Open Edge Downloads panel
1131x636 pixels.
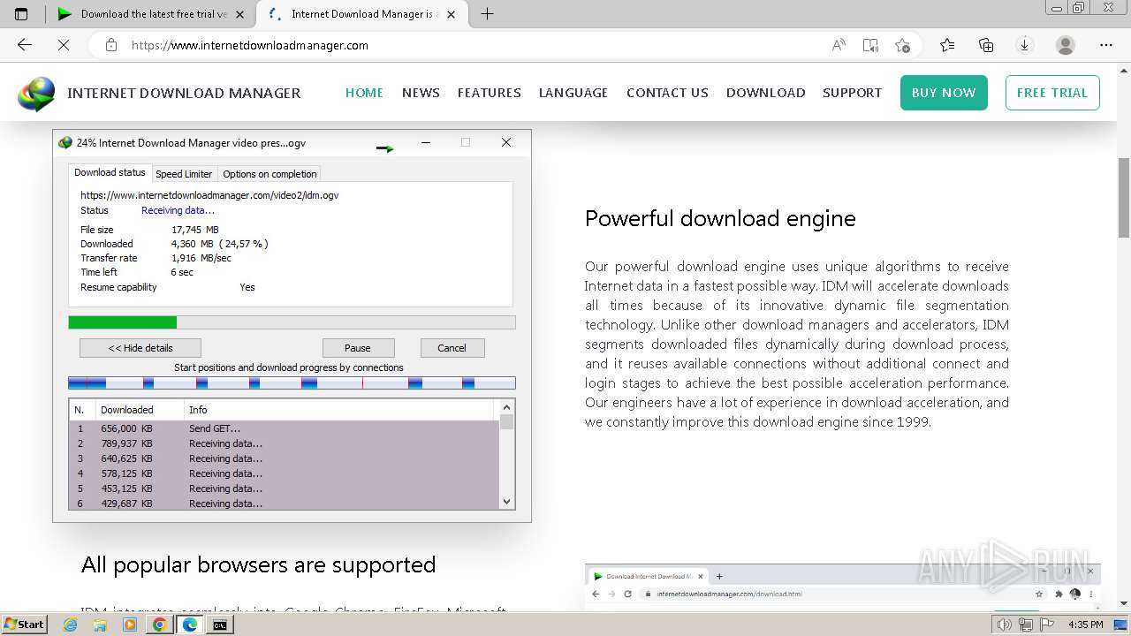[1025, 45]
